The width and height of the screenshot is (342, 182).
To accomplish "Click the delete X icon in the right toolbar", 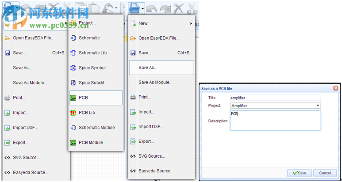I will click(x=179, y=9).
